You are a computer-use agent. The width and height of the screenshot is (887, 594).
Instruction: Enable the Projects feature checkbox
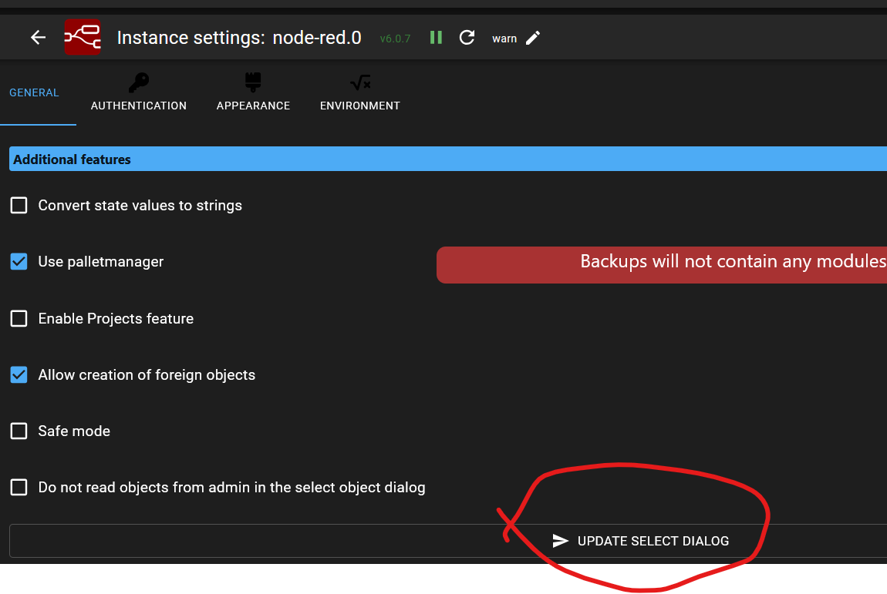click(19, 319)
